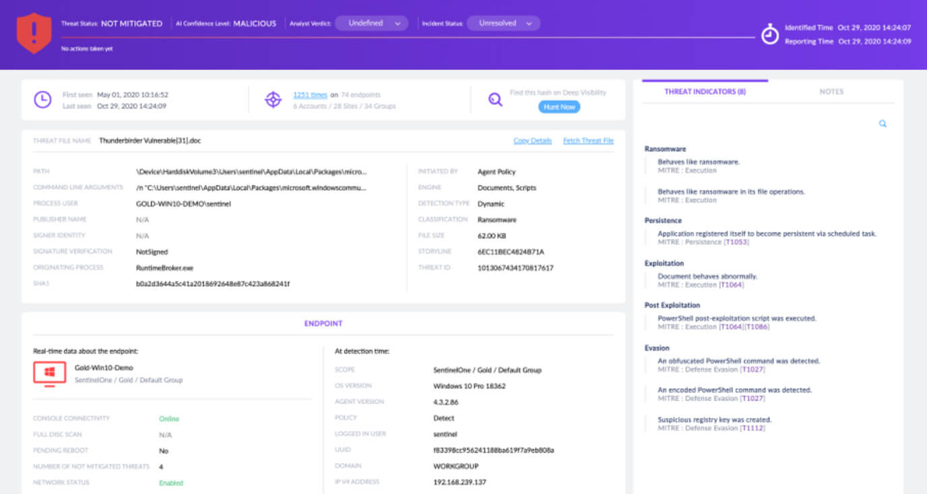This screenshot has height=494, width=927.
Task: Click the Endpoint section heading
Action: (x=323, y=324)
